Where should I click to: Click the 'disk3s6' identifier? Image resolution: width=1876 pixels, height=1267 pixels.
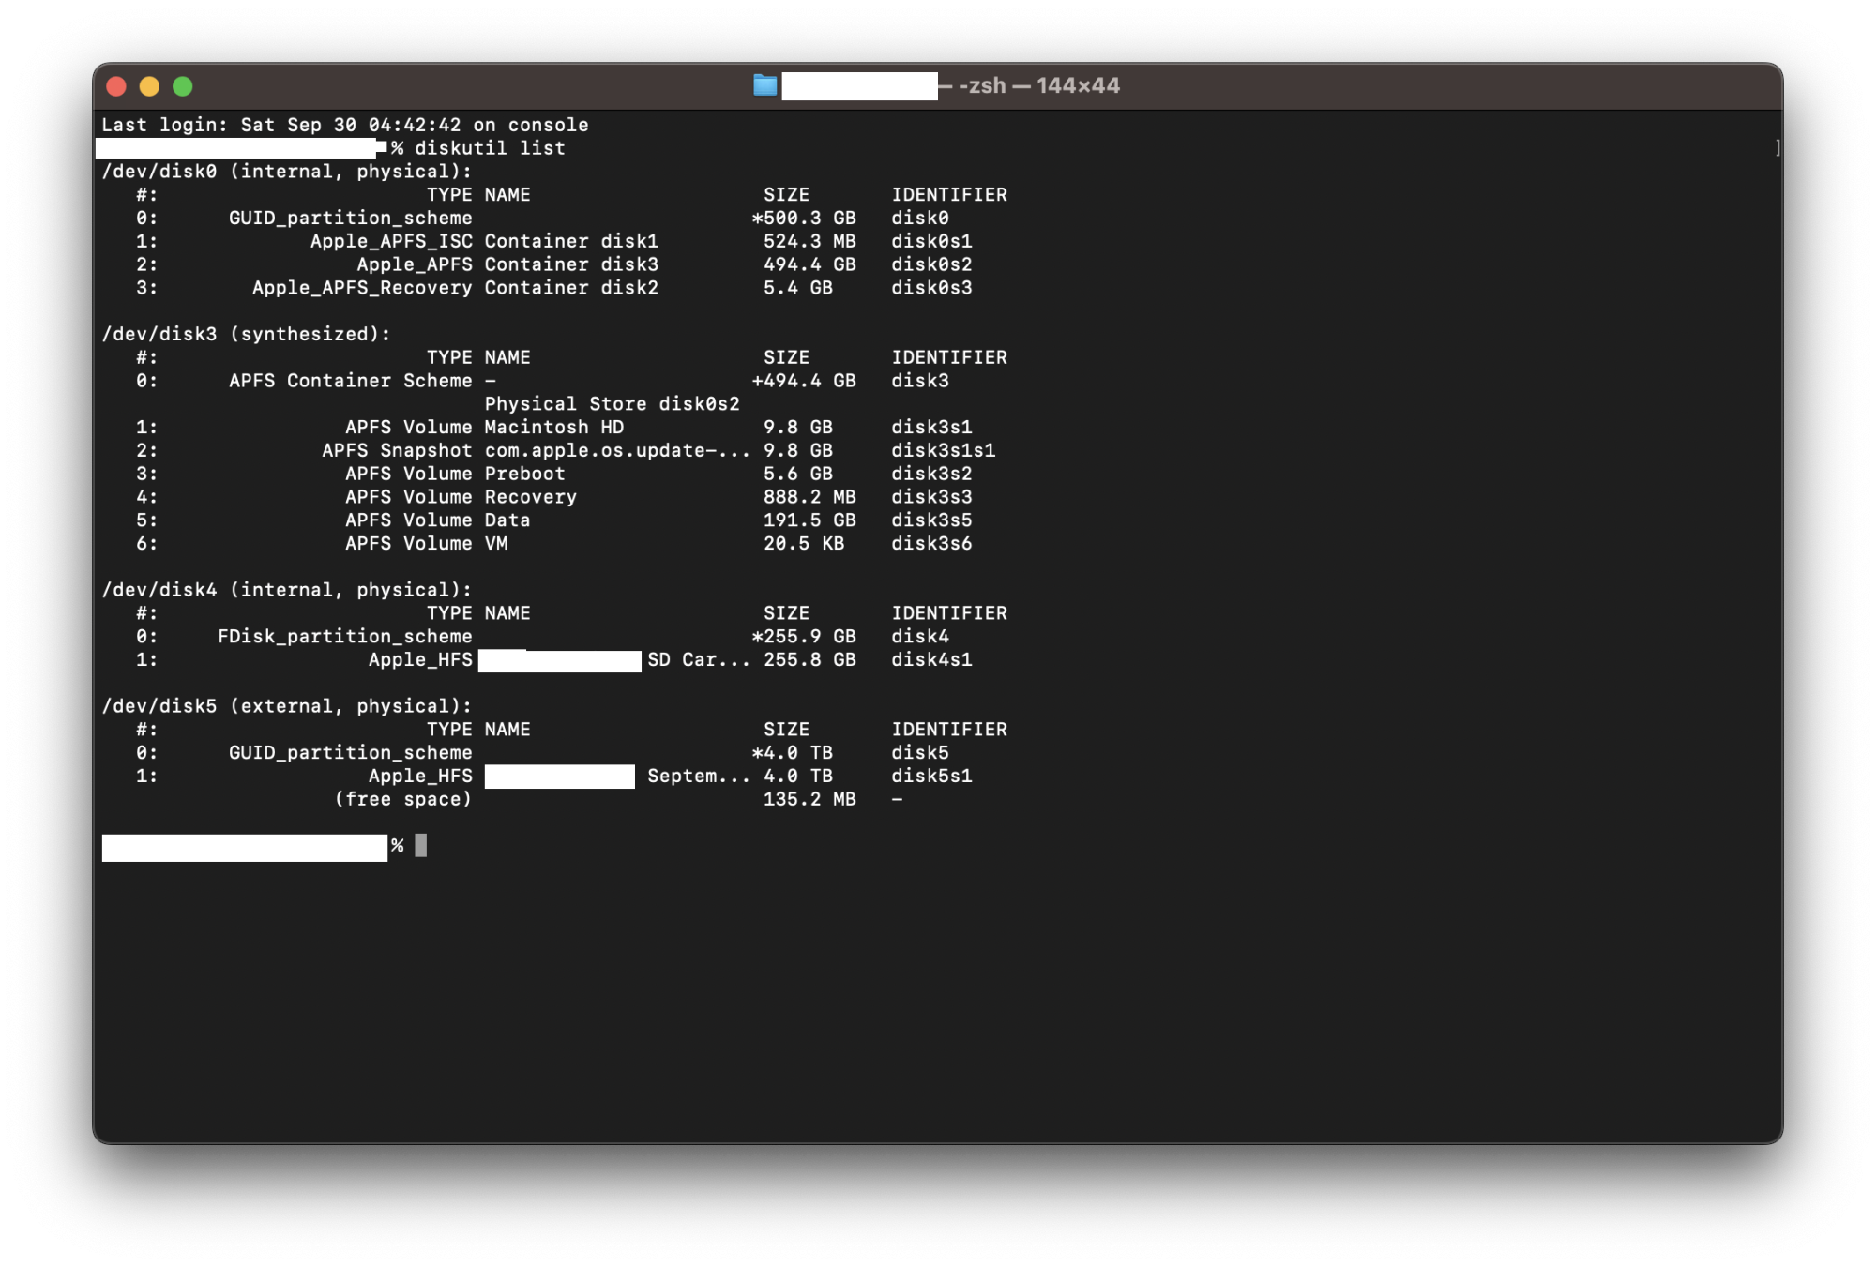pos(931,544)
